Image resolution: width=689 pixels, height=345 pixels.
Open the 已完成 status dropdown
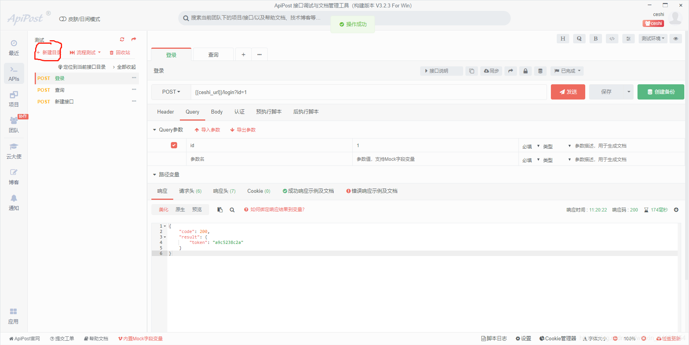point(568,71)
